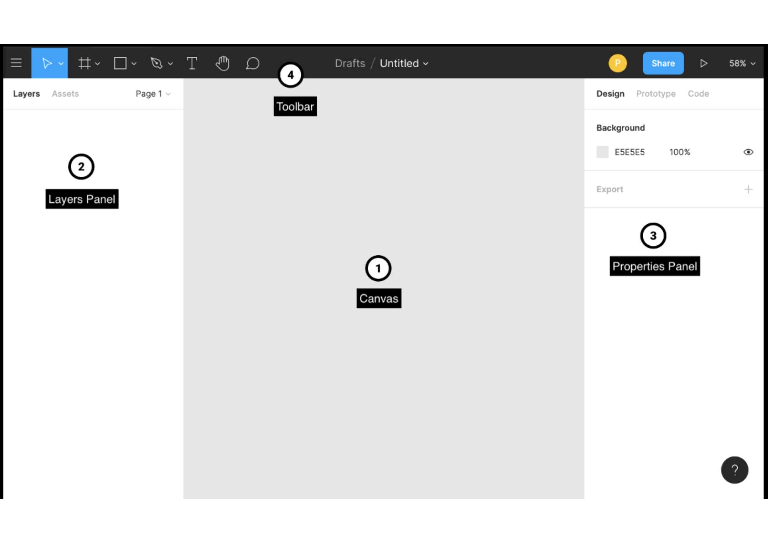The image size is (768, 543).
Task: Expand the Page 1 dropdown
Action: tap(153, 94)
